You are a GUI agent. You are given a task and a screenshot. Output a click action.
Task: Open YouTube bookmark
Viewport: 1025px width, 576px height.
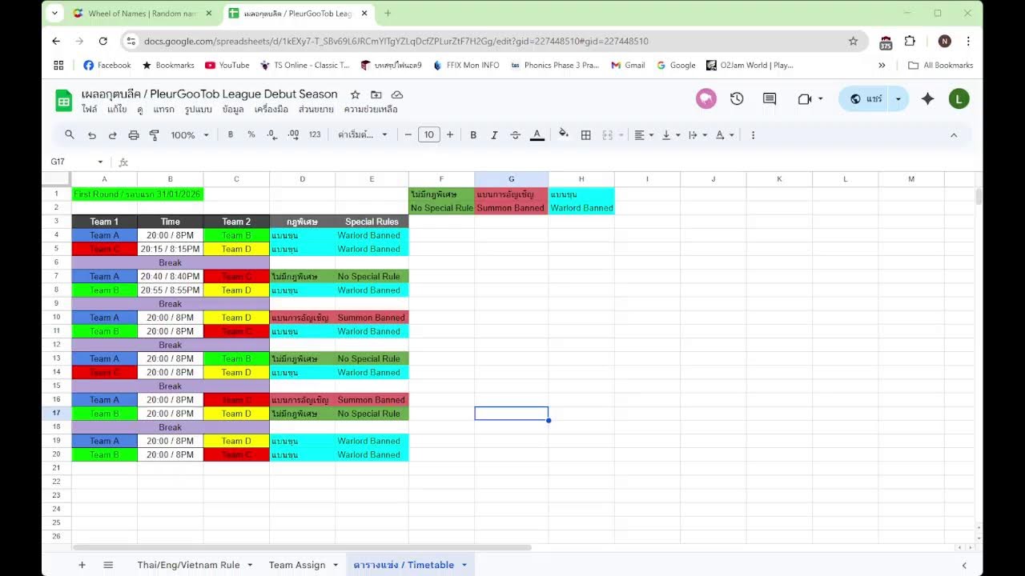[227, 65]
